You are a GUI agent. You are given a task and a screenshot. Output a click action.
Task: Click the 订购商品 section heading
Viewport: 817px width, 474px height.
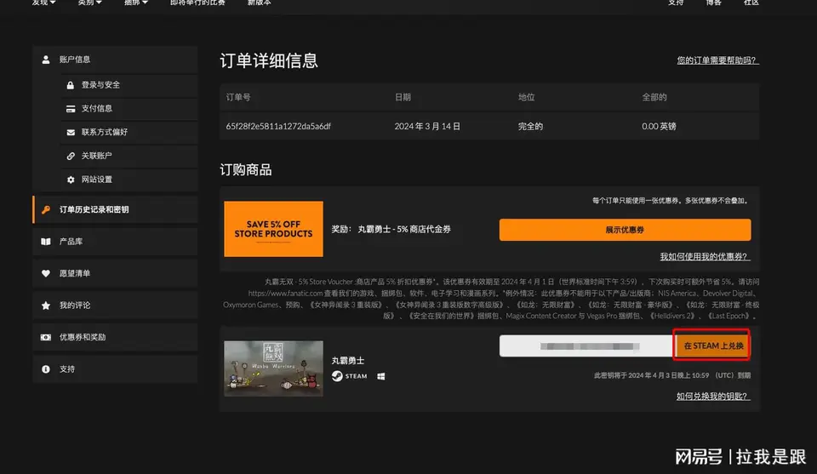pos(246,170)
